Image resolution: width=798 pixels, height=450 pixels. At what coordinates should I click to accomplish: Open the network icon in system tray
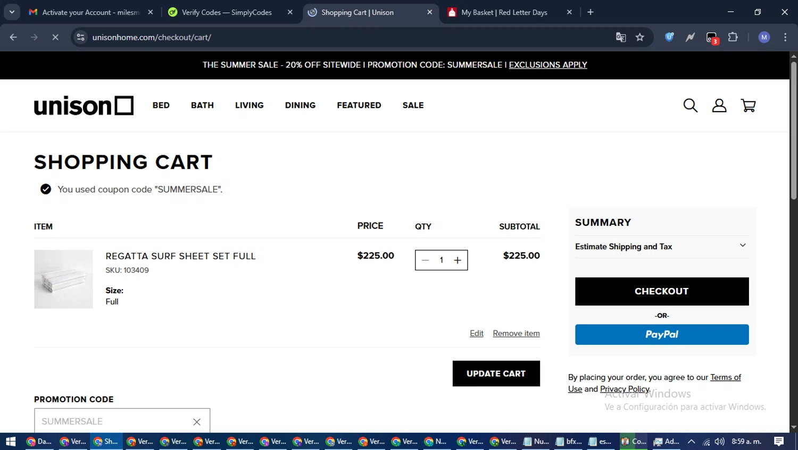tap(706, 441)
